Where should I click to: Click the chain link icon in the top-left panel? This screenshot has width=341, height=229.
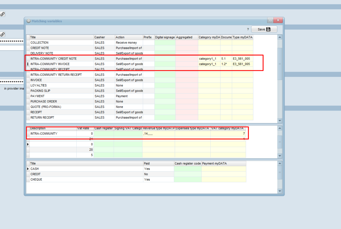(3, 14)
